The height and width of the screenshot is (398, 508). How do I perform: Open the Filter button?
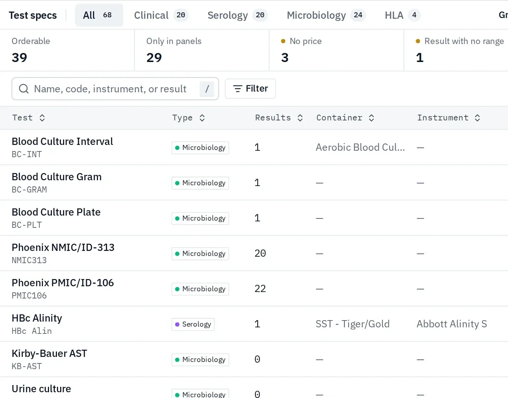[x=250, y=89]
